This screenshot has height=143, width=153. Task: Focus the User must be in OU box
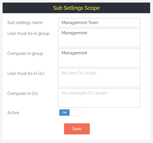(x=99, y=78)
